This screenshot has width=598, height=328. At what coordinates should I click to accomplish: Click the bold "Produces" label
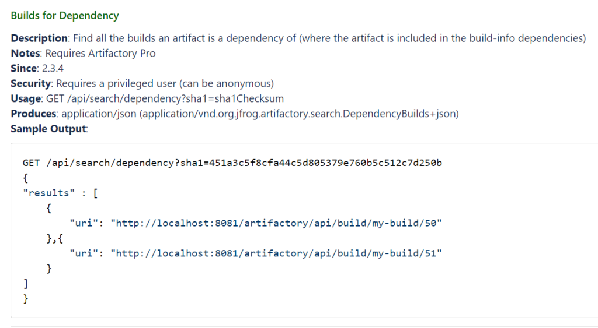point(34,114)
